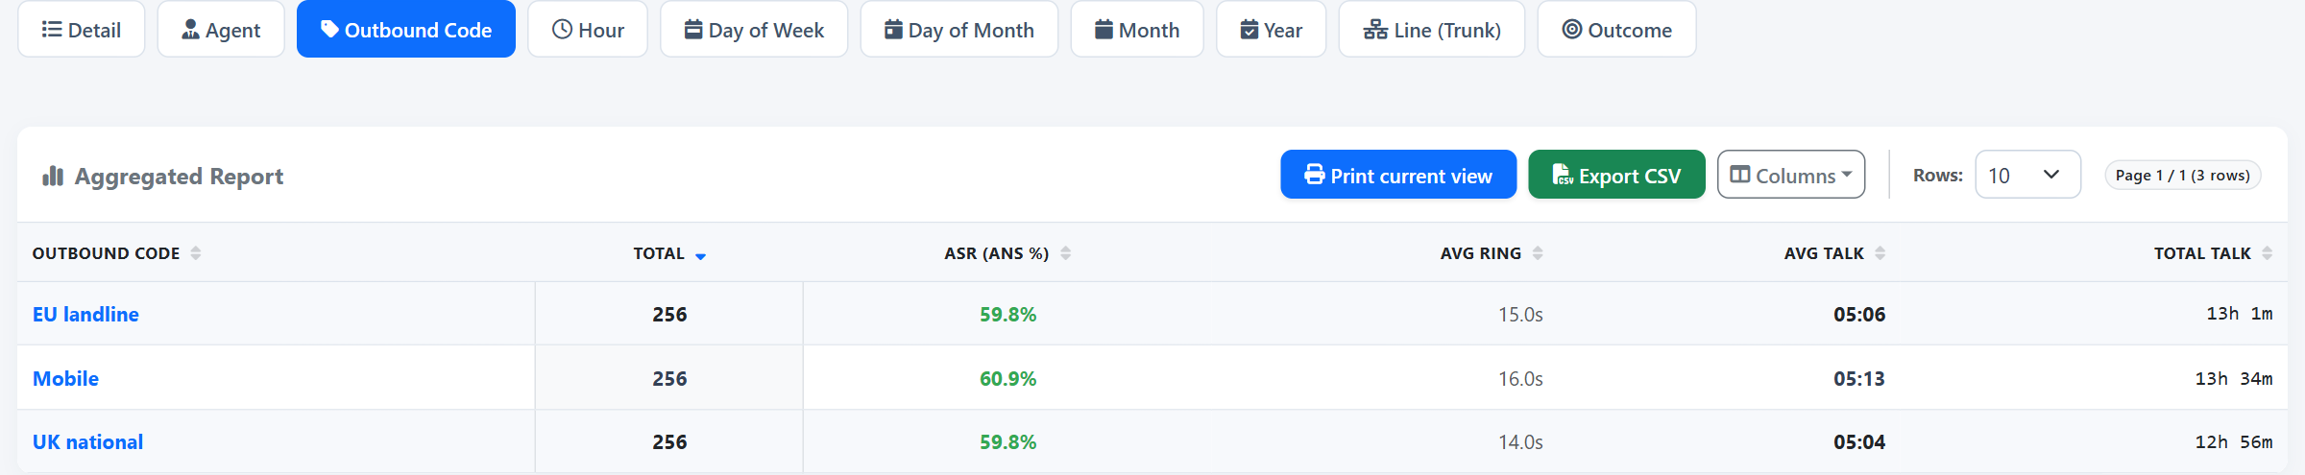Screen dimensions: 2305x475
Task: Open the Year tab
Action: 1272,30
